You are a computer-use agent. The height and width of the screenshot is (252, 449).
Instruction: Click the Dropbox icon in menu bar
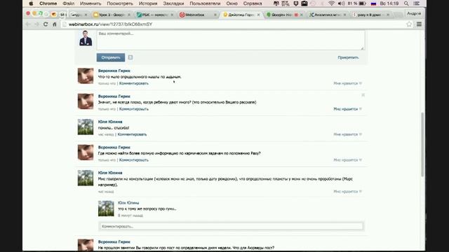click(296, 3)
